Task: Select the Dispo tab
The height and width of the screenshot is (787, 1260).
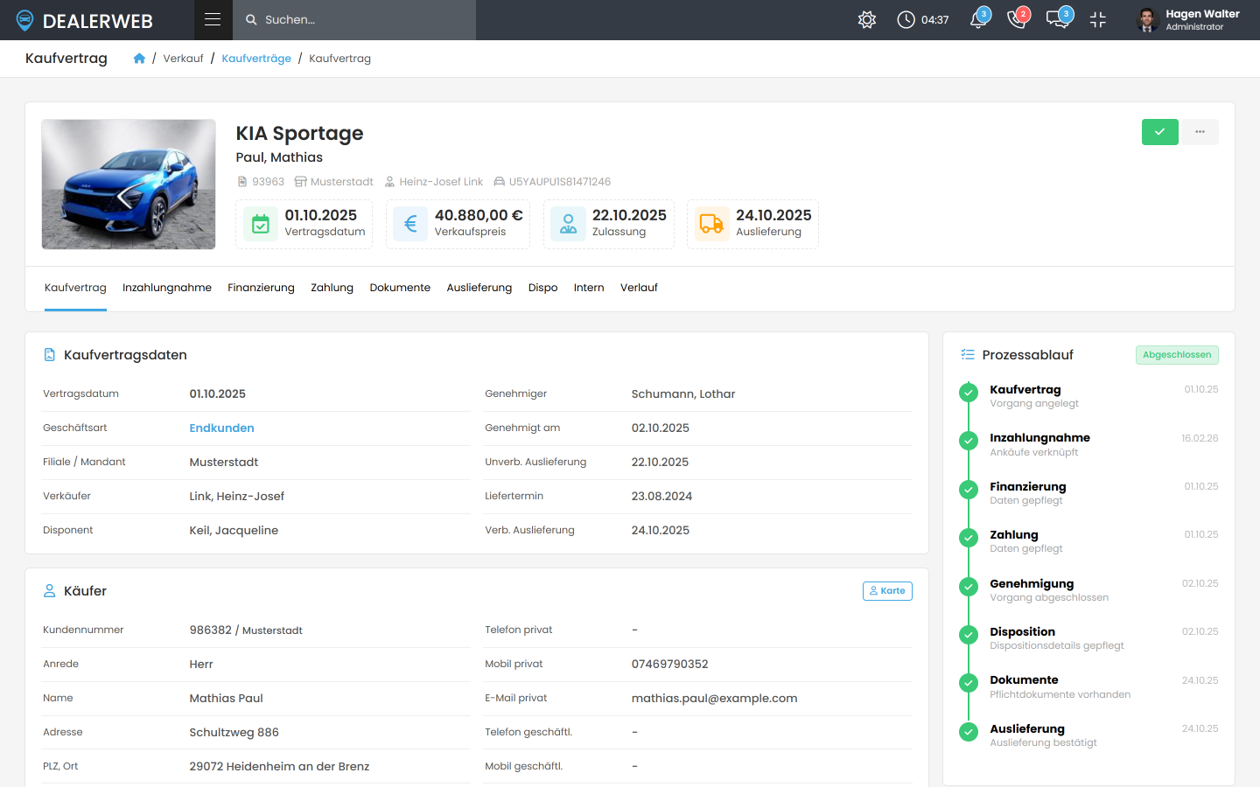Action: point(542,288)
